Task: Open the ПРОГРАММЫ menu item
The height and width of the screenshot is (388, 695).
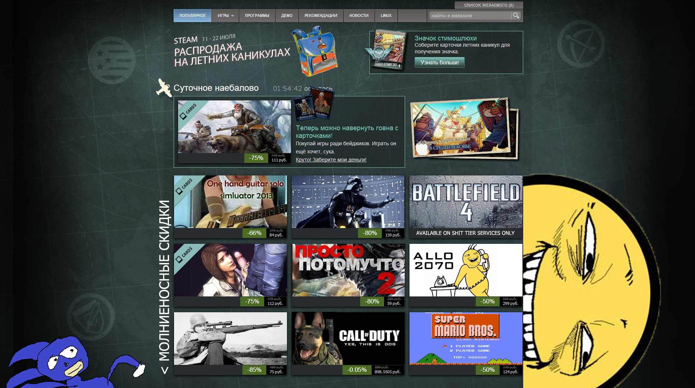Action: pos(257,15)
